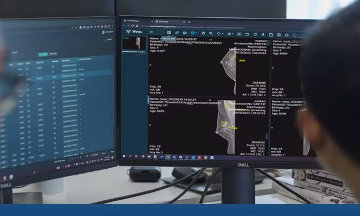Select the Zoom magnifier tool
This screenshot has width=360, height=216.
211,33
